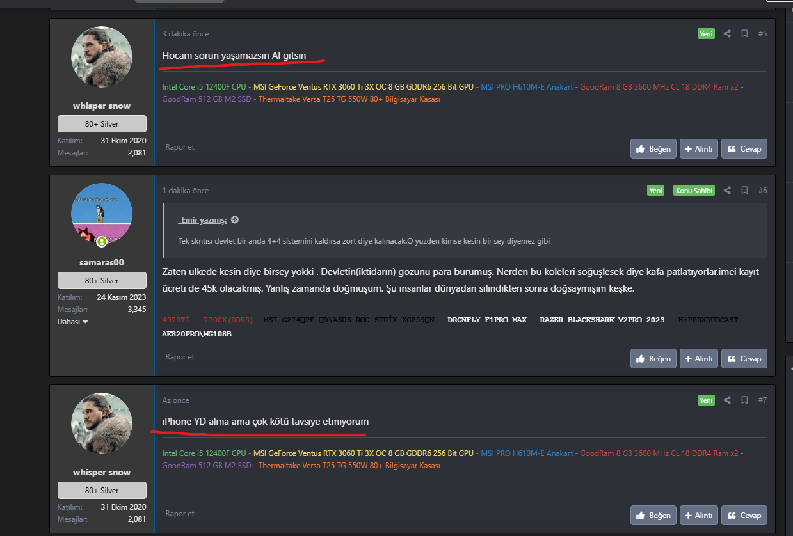Share post #5 via share icon
This screenshot has width=793, height=536.
pos(727,34)
